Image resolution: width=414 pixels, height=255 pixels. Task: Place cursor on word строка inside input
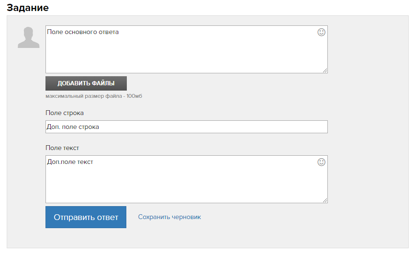click(89, 127)
